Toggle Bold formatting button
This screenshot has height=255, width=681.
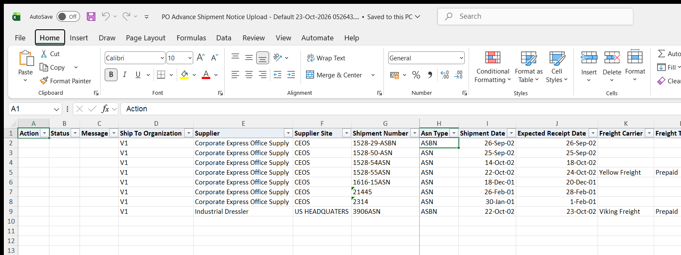point(111,75)
